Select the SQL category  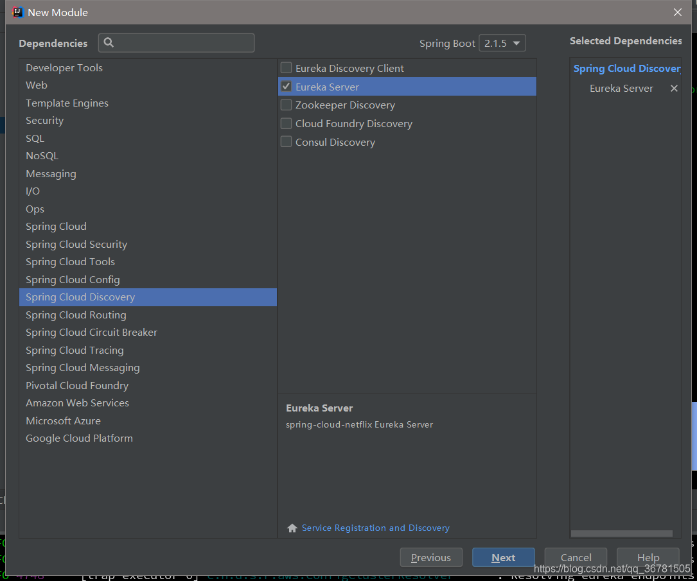148,139
